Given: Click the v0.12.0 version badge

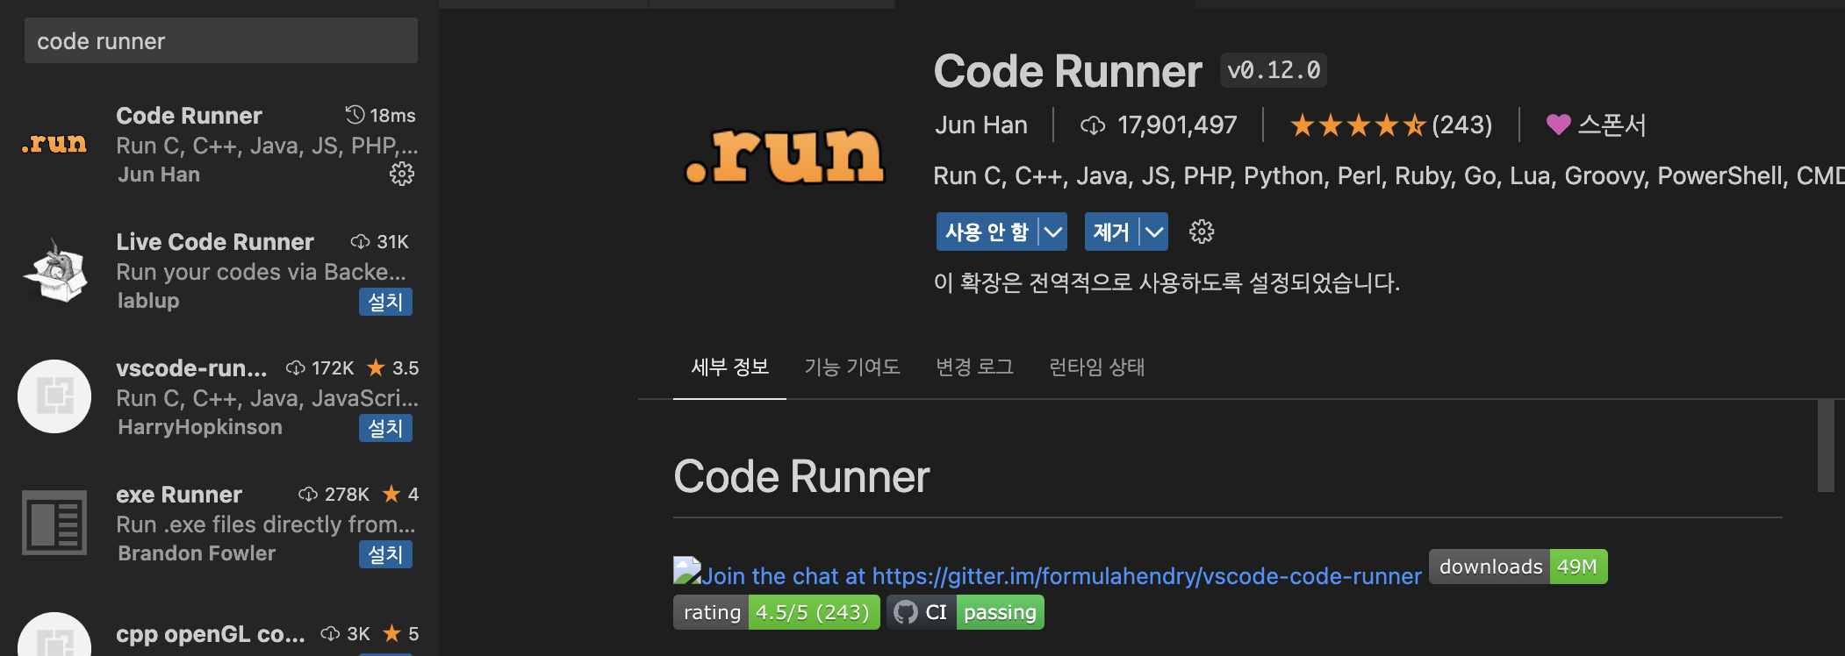Looking at the screenshot, I should click(x=1273, y=70).
